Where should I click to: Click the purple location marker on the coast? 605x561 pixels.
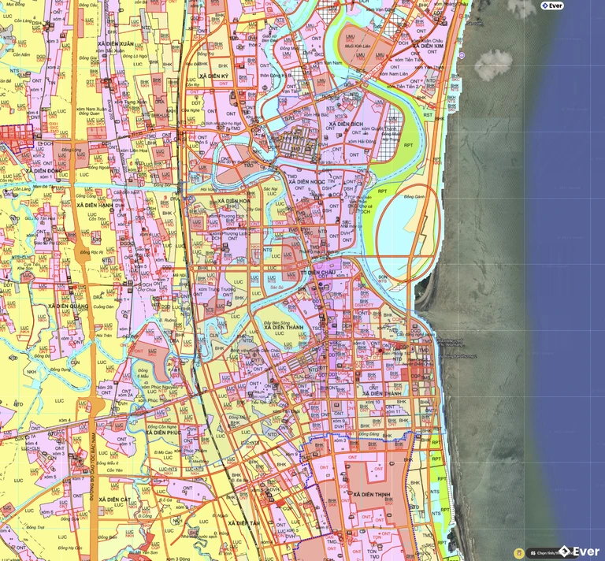(462, 55)
